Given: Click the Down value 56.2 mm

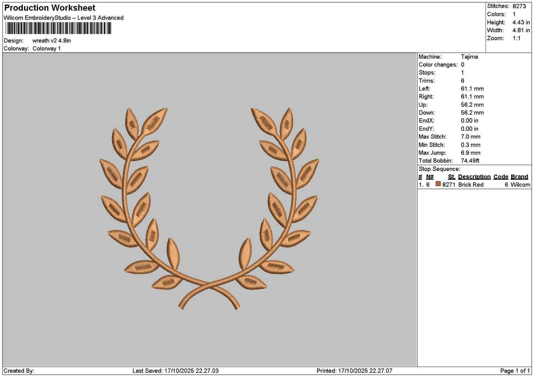Looking at the screenshot, I should pos(472,113).
